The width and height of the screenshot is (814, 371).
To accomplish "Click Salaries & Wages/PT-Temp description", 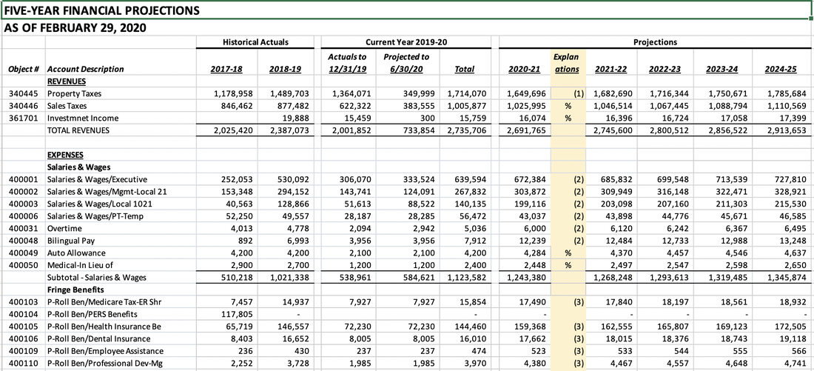I will pos(95,216).
